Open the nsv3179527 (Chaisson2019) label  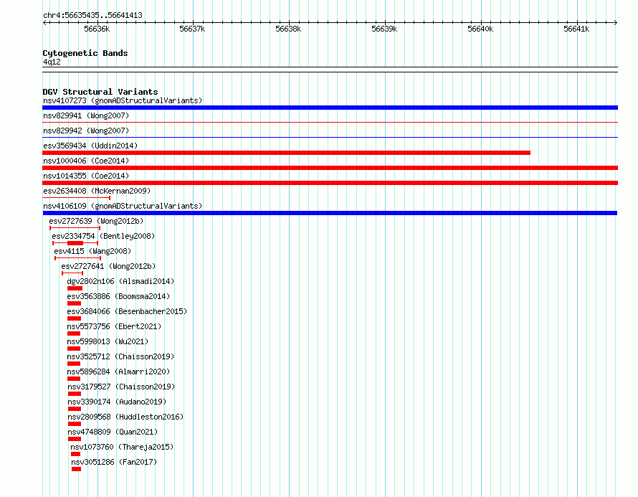coord(121,387)
